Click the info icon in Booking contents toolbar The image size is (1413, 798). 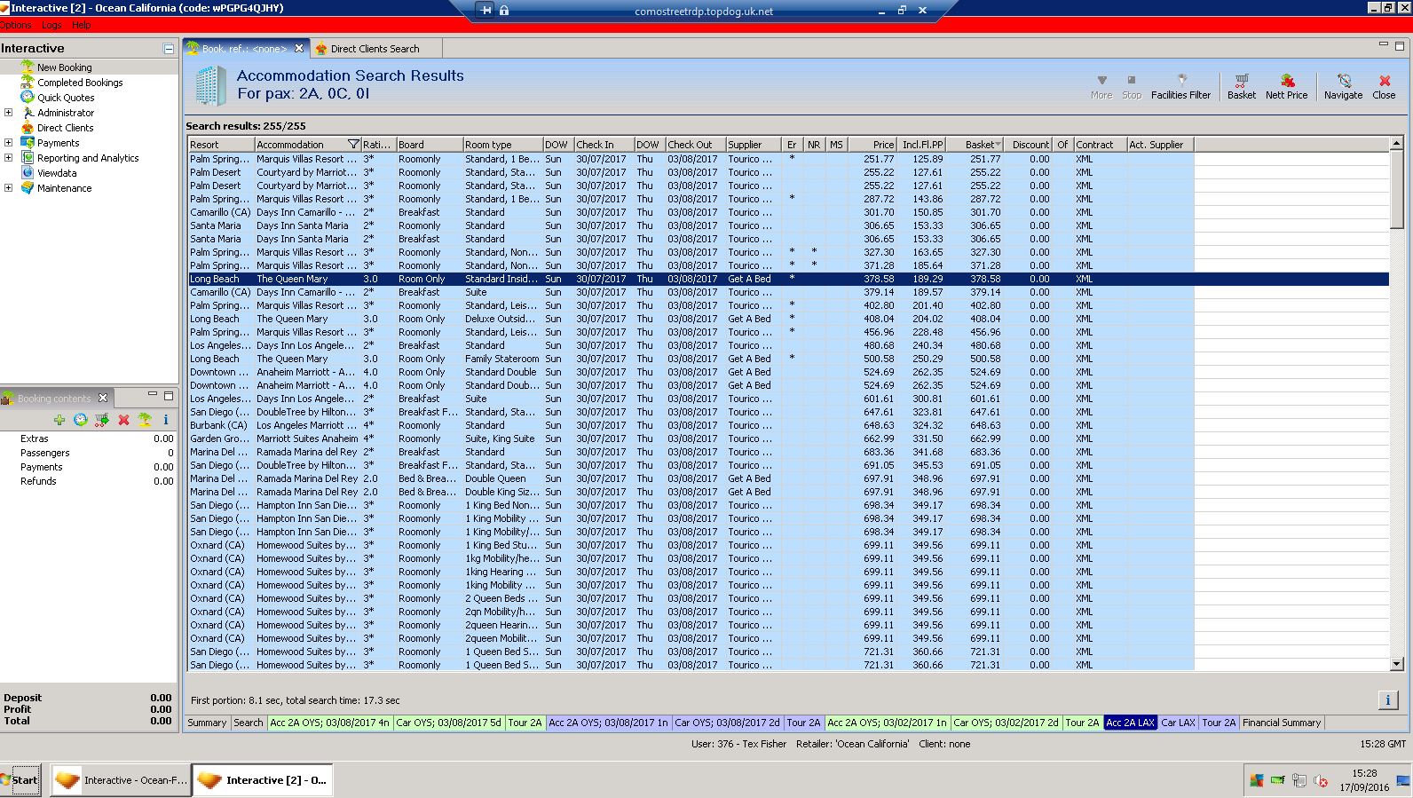coord(165,420)
